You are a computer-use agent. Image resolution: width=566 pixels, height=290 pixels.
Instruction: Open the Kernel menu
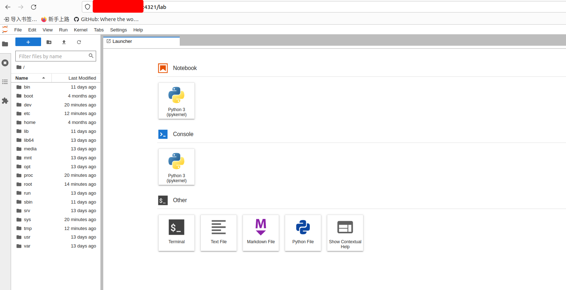coord(80,30)
